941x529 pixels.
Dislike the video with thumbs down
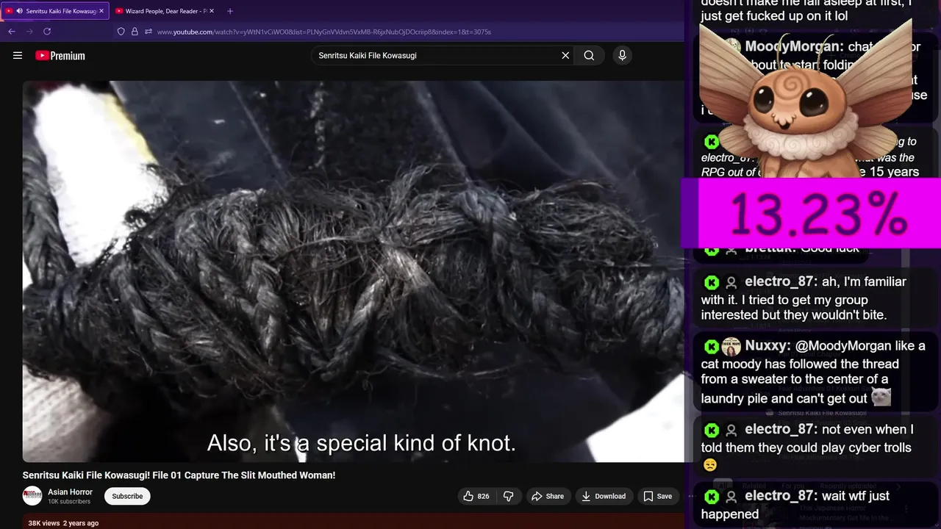[508, 496]
